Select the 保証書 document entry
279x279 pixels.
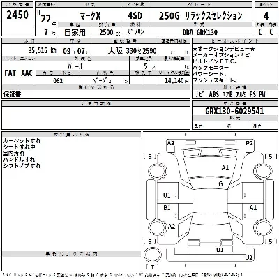12,94
